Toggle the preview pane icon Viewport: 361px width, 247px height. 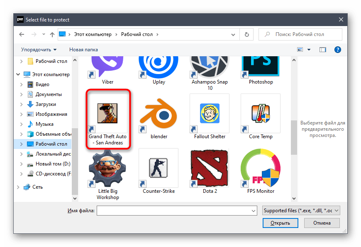pyautogui.click(x=322, y=50)
